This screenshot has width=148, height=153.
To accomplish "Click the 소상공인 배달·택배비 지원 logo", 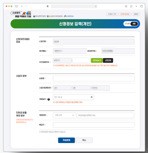I will [21, 14].
